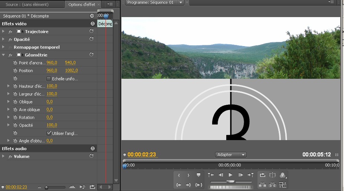The width and height of the screenshot is (344, 191).
Task: Collapse the Effets audio section
Action: click(93, 148)
